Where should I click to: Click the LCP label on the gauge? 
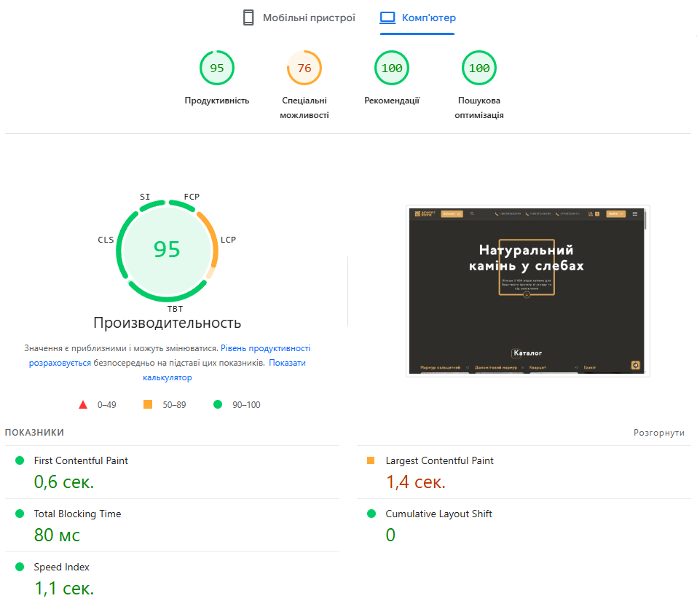click(x=228, y=240)
